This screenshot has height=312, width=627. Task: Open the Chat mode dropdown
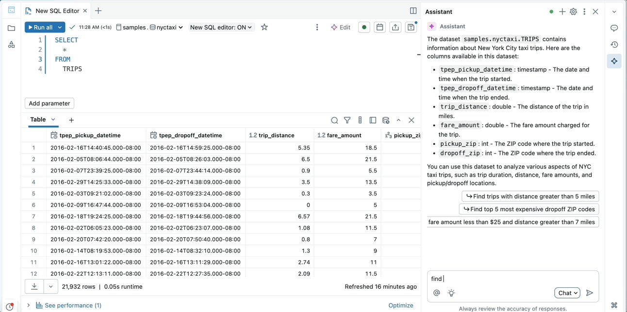[x=567, y=293]
